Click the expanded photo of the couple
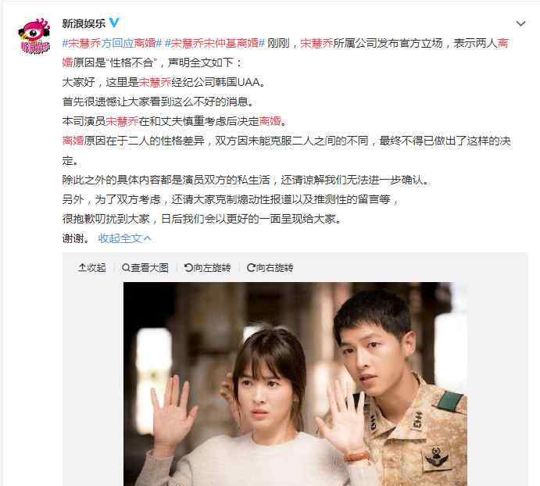The image size is (540, 486). pyautogui.click(x=295, y=384)
